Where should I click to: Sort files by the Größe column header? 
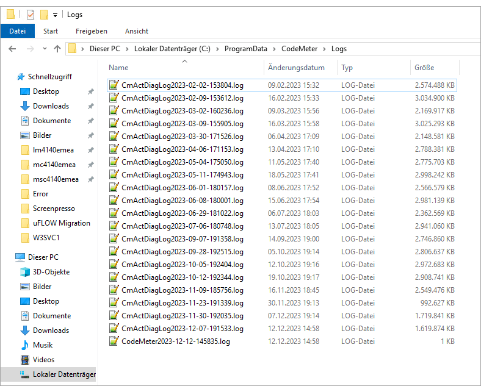click(x=424, y=68)
